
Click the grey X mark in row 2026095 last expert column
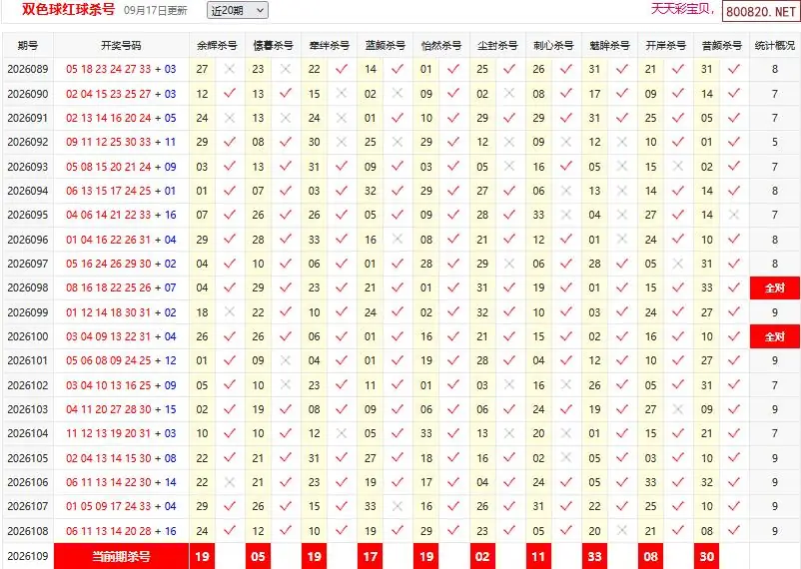[x=734, y=215]
